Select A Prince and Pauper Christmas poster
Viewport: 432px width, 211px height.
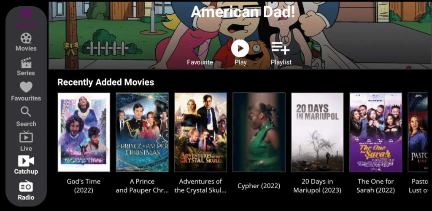click(x=142, y=132)
